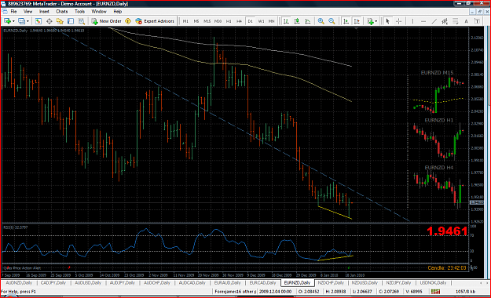Image resolution: width=491 pixels, height=298 pixels.
Task: Select the D1 timeframe
Action: click(x=250, y=21)
